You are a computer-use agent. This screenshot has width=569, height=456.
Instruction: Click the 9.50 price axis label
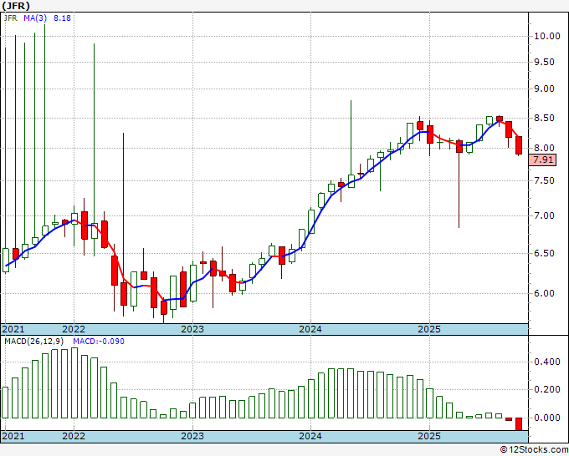(545, 62)
